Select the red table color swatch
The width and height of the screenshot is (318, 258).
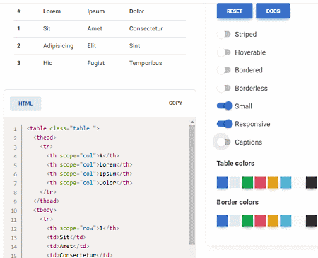click(260, 182)
